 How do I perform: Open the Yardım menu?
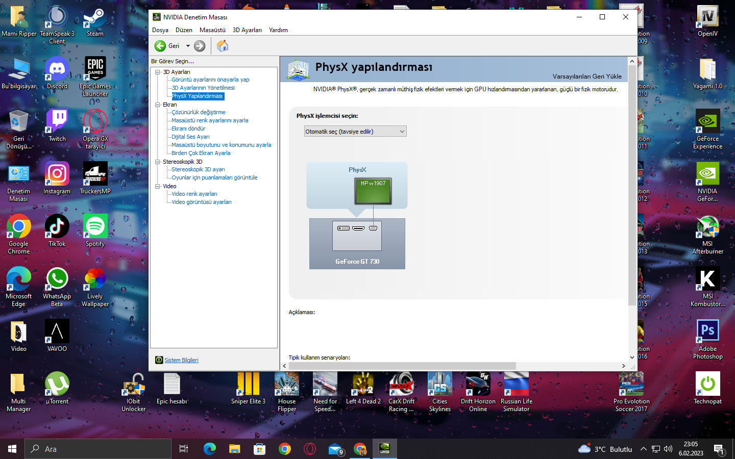coord(278,30)
